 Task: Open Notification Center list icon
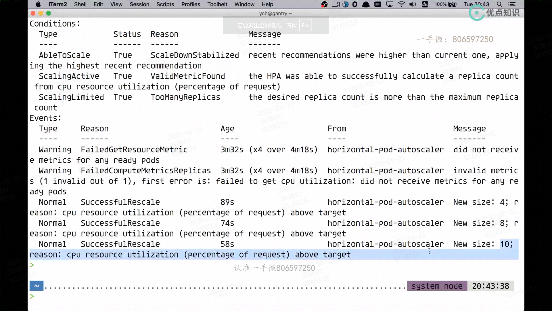(x=512, y=4)
